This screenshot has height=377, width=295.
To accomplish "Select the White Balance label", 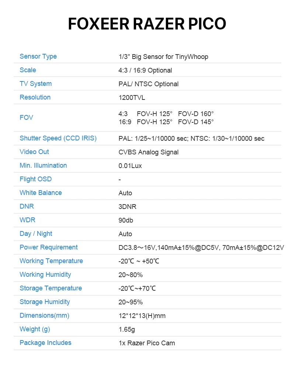I will pyautogui.click(x=41, y=193).
